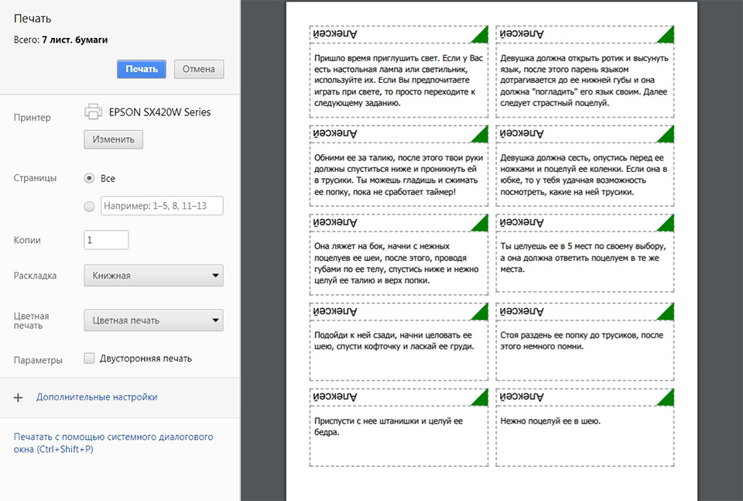743x501 pixels.
Task: Click 'Изменить' to change the printer
Action: (113, 139)
